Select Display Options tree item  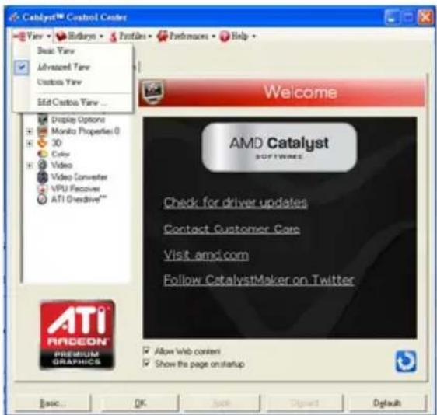pyautogui.click(x=78, y=120)
